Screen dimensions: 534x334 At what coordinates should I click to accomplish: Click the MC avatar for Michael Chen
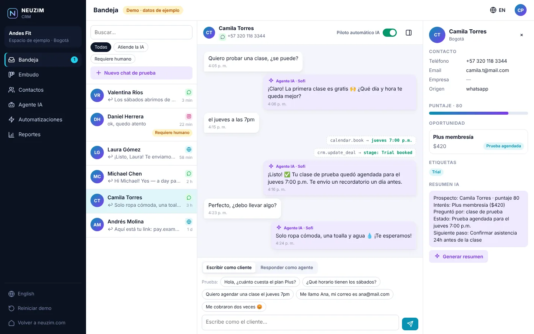point(97,177)
